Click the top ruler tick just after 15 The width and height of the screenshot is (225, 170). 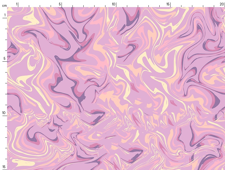(181, 6)
